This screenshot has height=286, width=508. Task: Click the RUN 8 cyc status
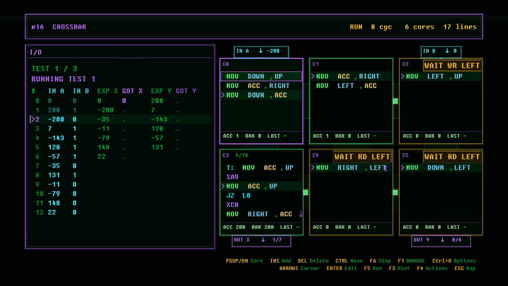pyautogui.click(x=371, y=27)
